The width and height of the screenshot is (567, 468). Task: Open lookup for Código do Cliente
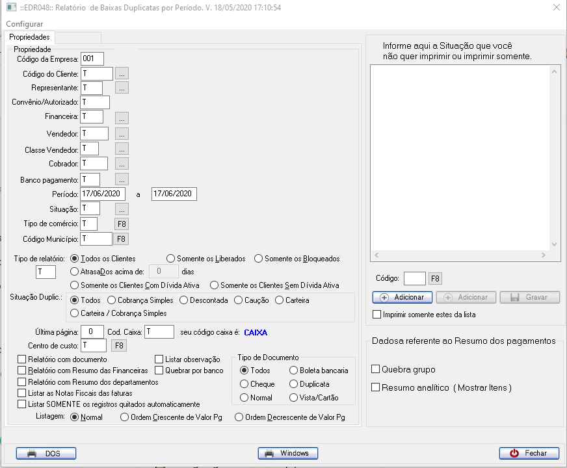(x=122, y=74)
